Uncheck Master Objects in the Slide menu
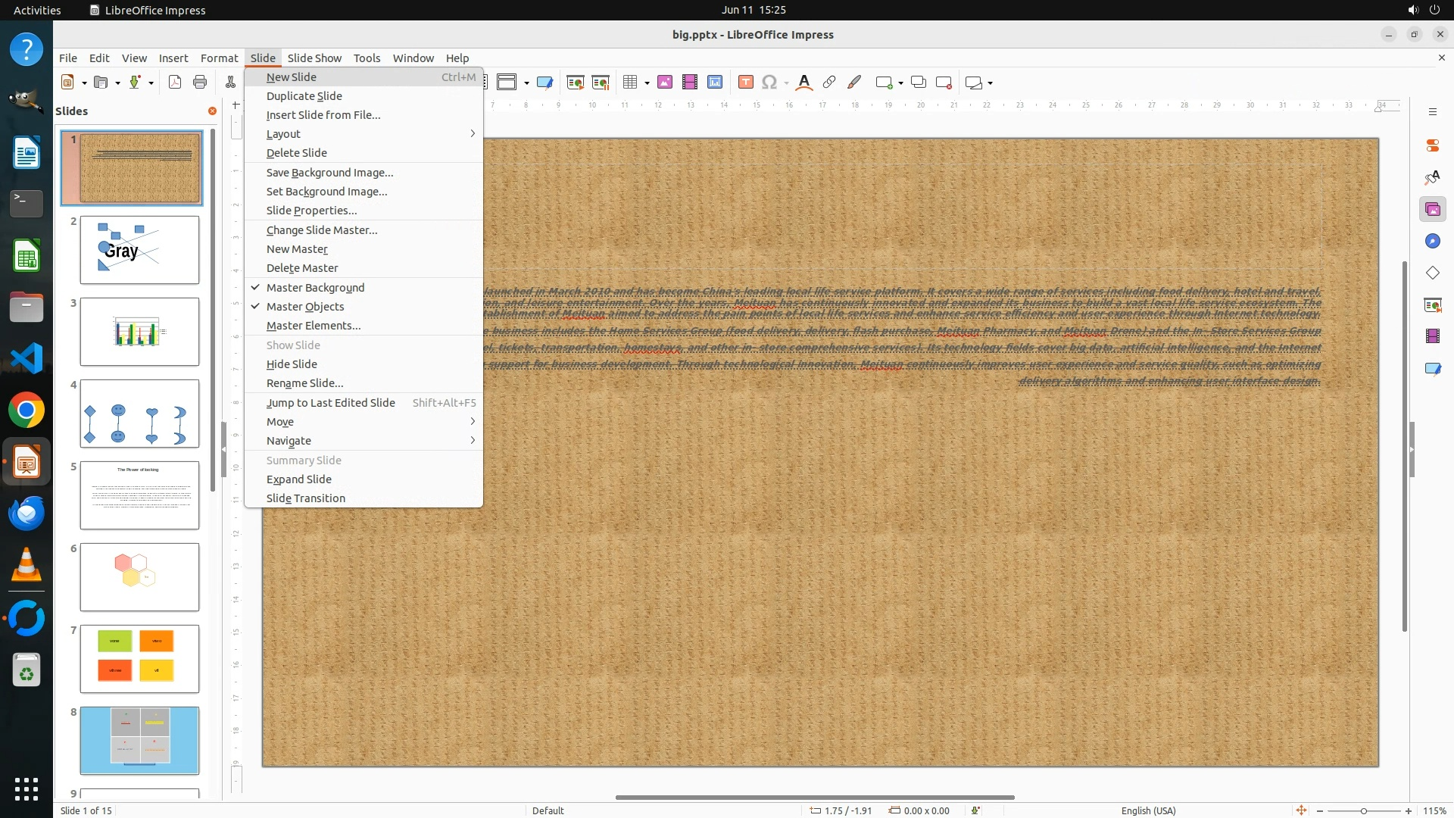The image size is (1454, 818). 304,307
